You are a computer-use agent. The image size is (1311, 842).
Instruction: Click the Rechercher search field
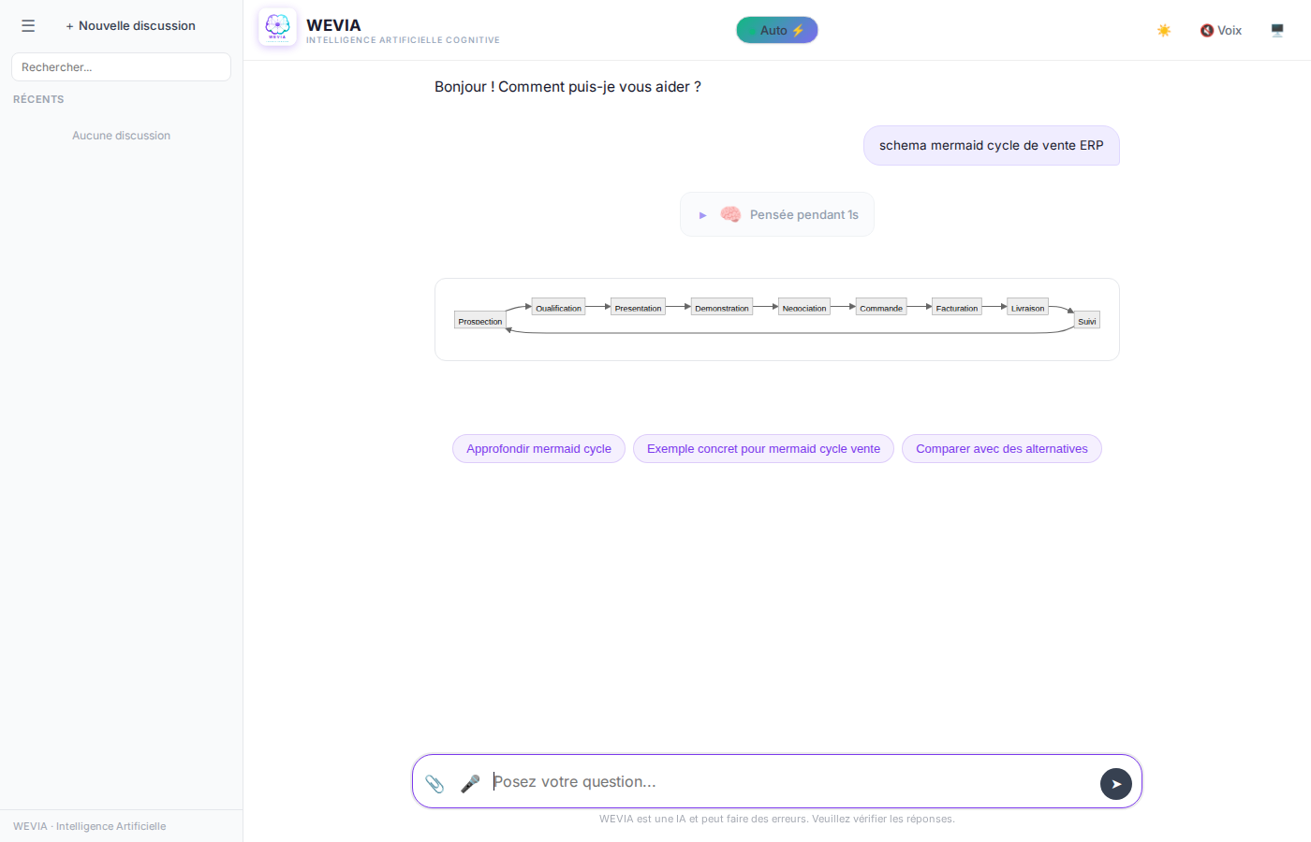(121, 67)
